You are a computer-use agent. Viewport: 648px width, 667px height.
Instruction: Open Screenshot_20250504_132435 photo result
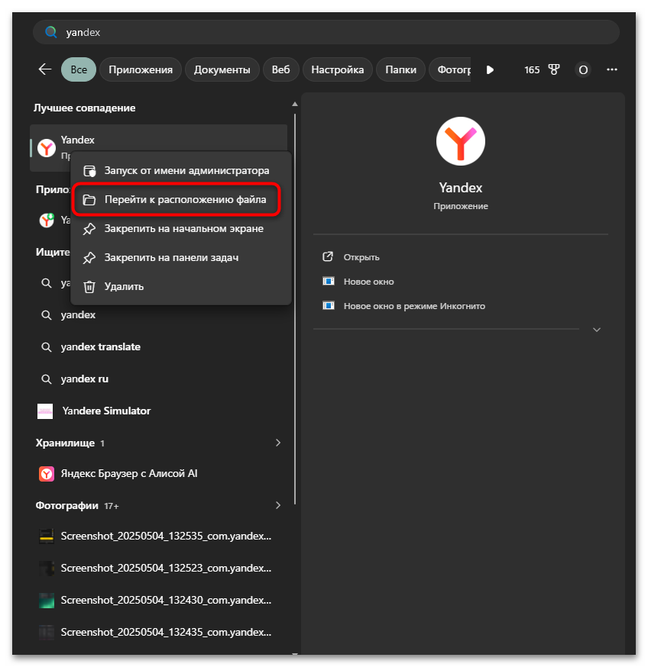158,632
